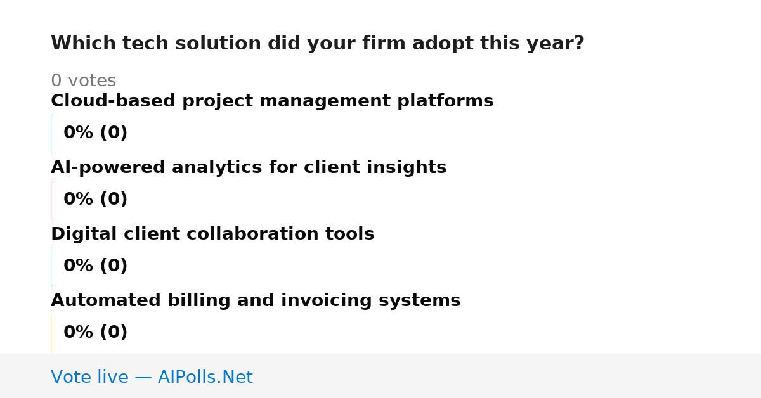This screenshot has height=398, width=761.
Task: Click the green bar for collaboration tools
Action: [x=51, y=266]
